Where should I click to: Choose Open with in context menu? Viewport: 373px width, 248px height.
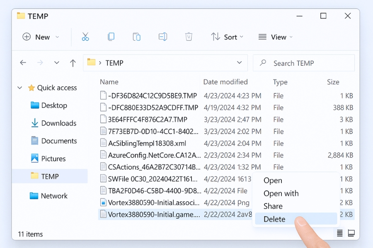pos(281,193)
